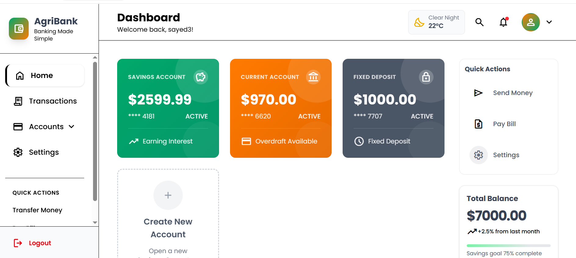Open the search icon in the header
The width and height of the screenshot is (576, 258).
point(479,22)
